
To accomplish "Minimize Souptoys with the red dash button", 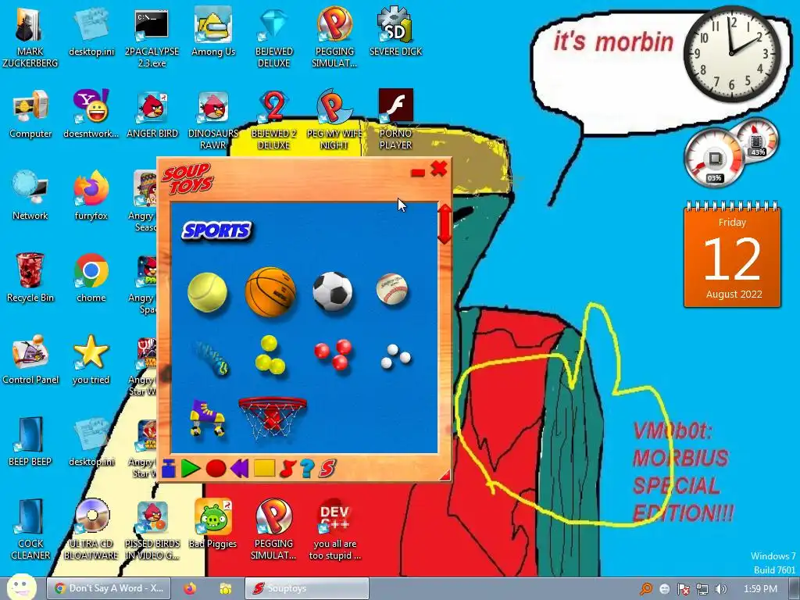I will 417,173.
